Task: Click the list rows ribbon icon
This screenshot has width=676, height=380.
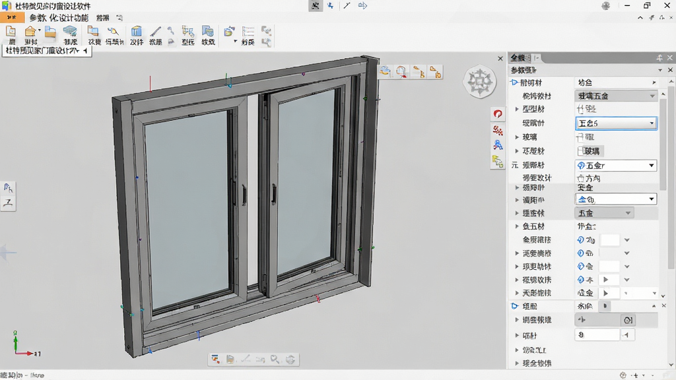Action: [248, 32]
